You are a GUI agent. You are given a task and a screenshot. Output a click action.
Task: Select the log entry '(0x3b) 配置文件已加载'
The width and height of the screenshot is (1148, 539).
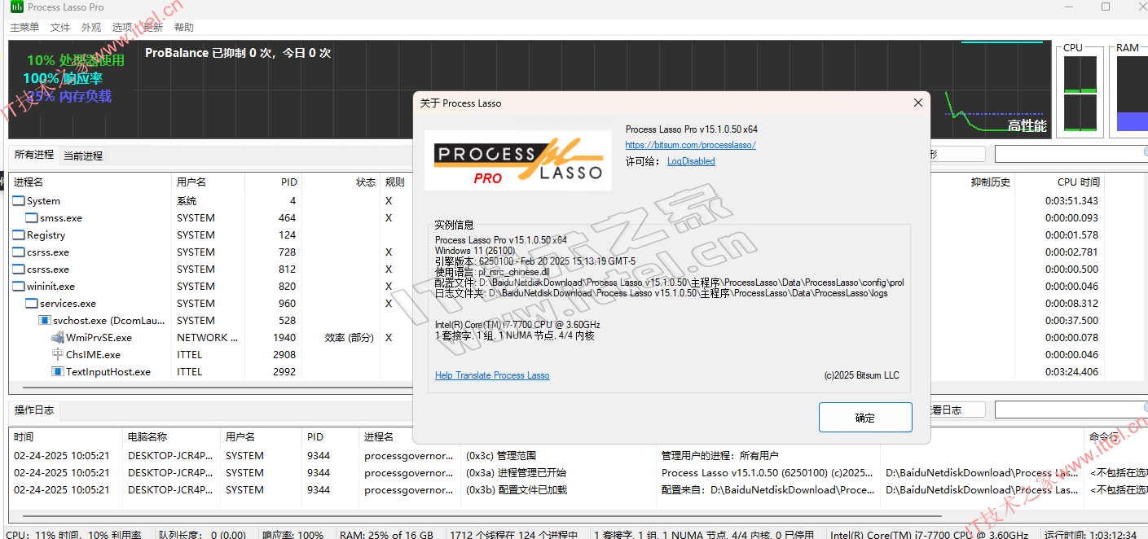[516, 490]
